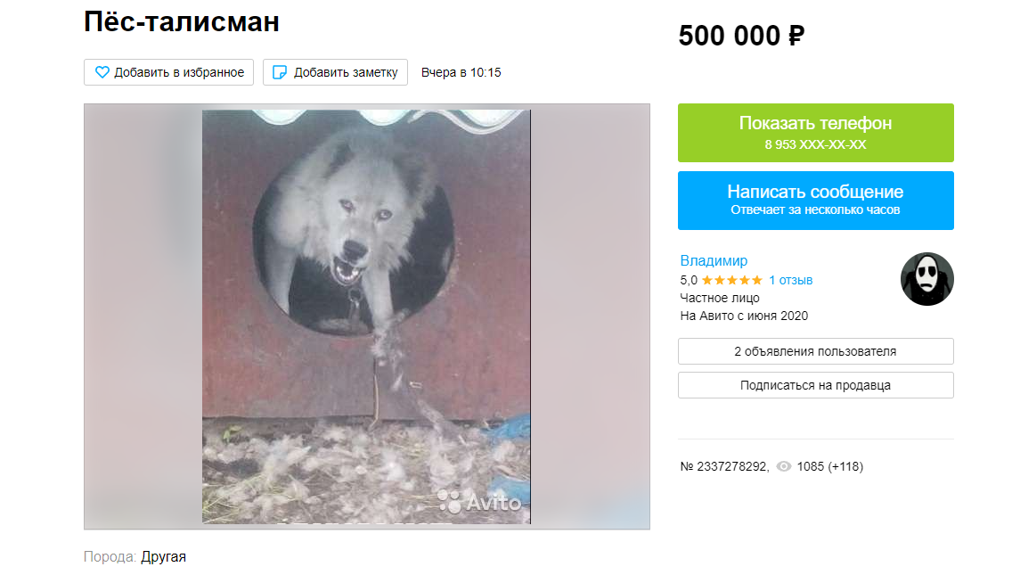Image resolution: width=1012 pixels, height=575 pixels.
Task: Click Добавить в избранное button
Action: pyautogui.click(x=168, y=72)
